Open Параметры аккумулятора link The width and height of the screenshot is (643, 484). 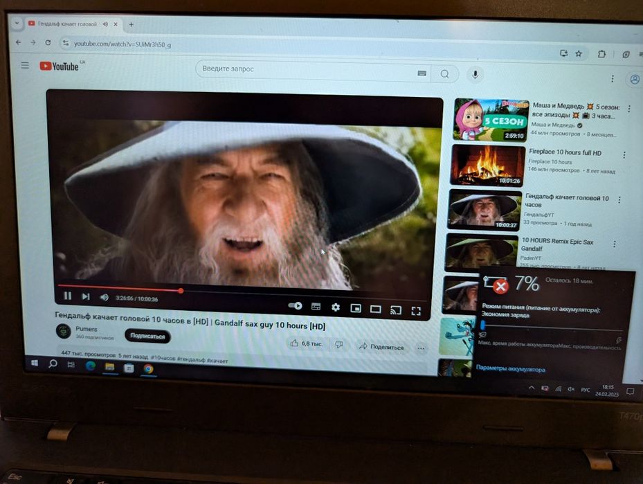pyautogui.click(x=511, y=369)
